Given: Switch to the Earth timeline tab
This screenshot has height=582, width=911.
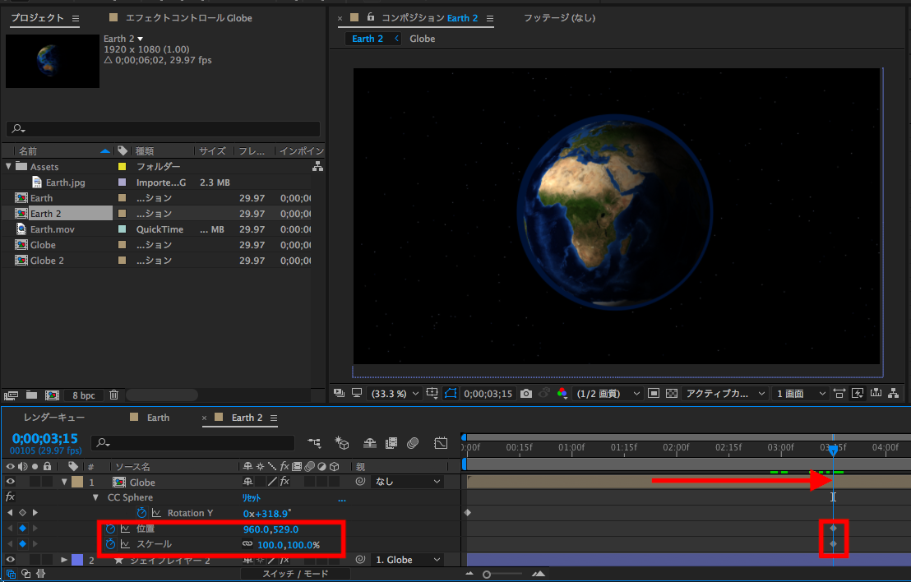Looking at the screenshot, I should click(x=158, y=418).
